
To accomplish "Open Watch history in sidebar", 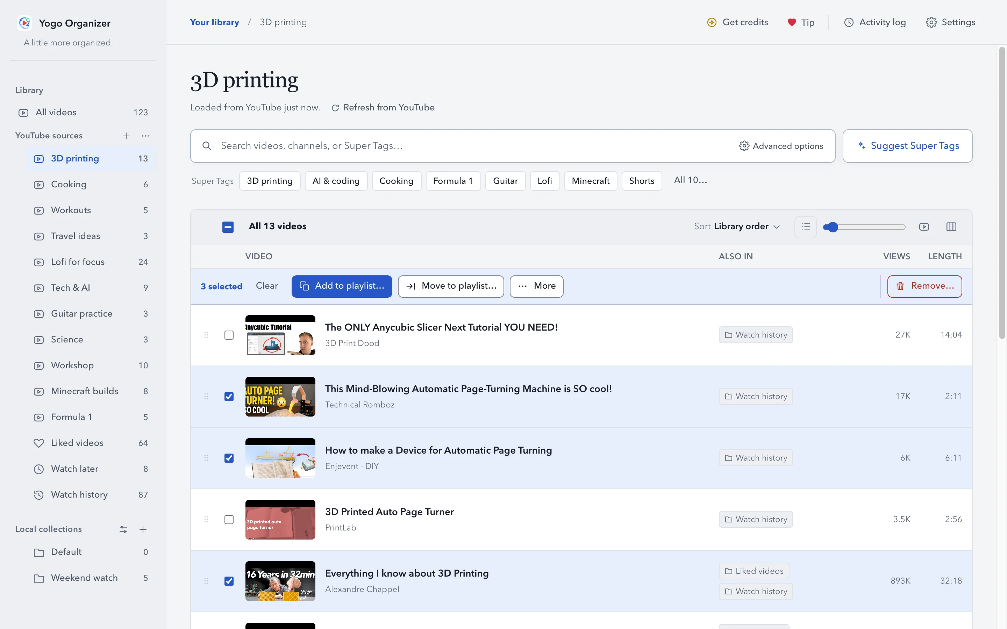I will [90, 494].
